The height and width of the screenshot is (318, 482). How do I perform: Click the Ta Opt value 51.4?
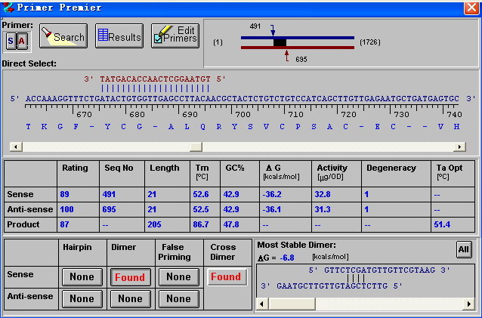pos(442,224)
